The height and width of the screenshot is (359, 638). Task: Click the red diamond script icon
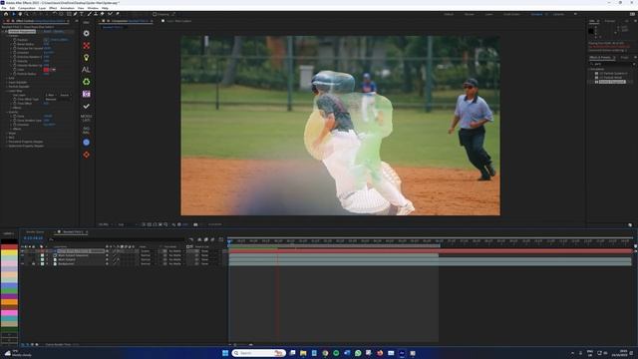pyautogui.click(x=87, y=155)
